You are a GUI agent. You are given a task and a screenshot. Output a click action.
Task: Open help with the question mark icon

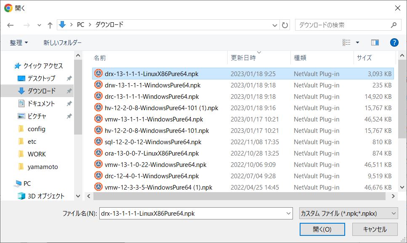pos(394,42)
